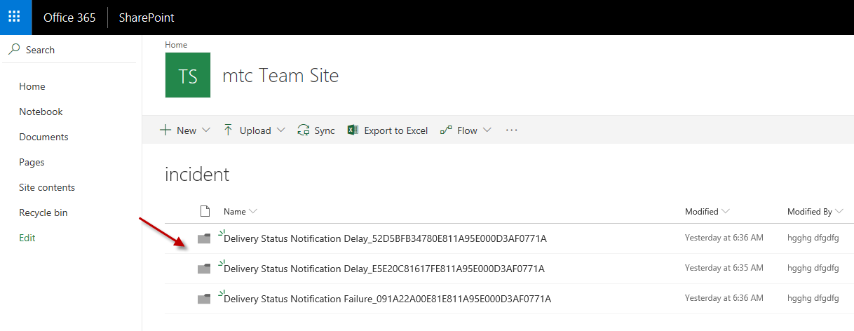Go to Documents in the left navigation

pyautogui.click(x=43, y=137)
